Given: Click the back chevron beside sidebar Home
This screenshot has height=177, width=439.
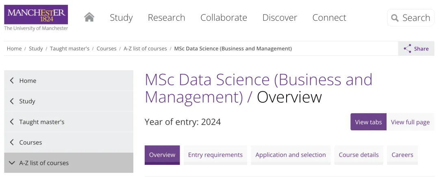Looking at the screenshot, I should (x=12, y=80).
